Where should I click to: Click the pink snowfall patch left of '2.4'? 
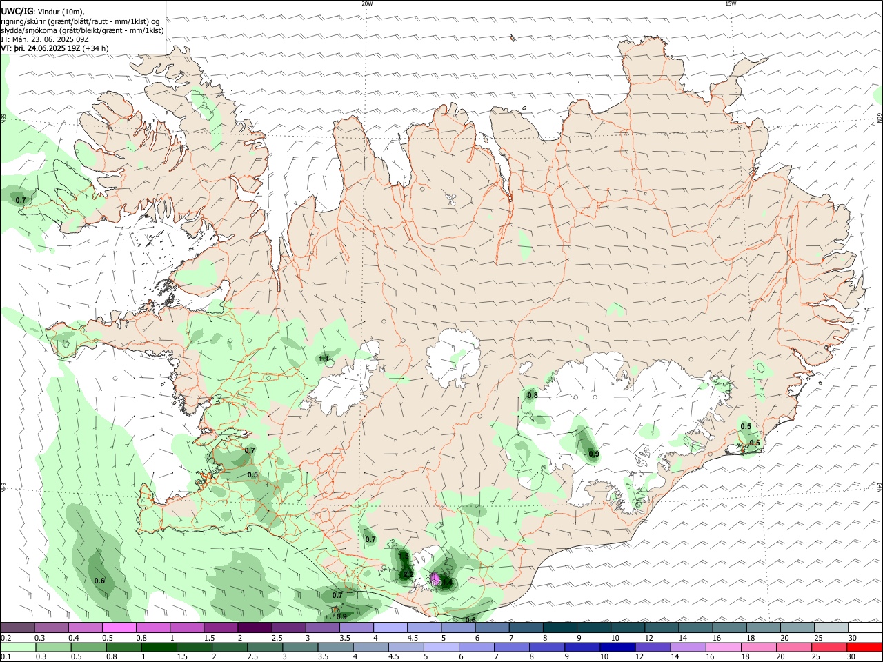(435, 578)
